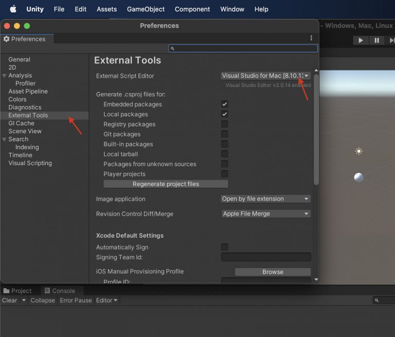
Task: Open the Clear options dropdown arrow
Action: 24,300
